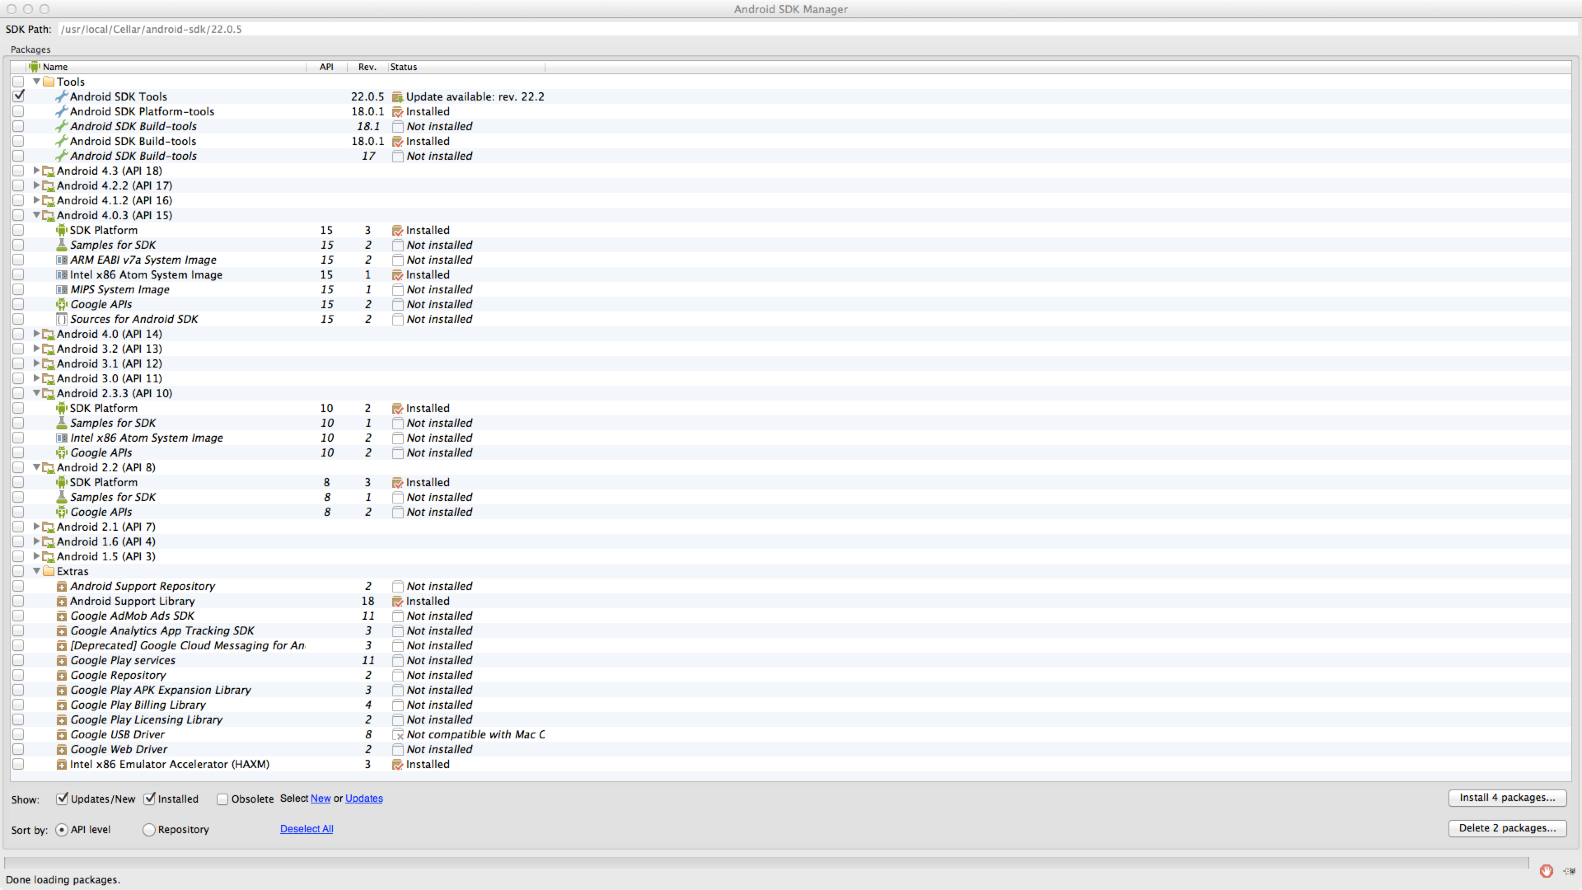
Task: Click the Tools folder icon
Action: coord(49,82)
